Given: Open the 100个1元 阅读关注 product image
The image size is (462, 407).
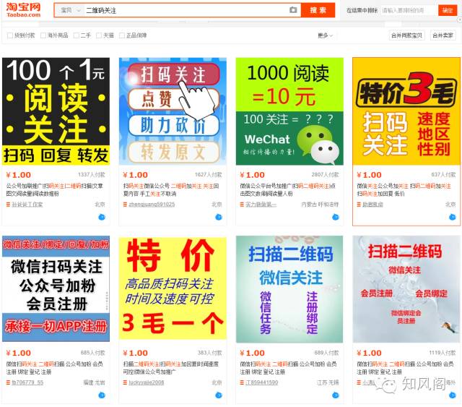Looking at the screenshot, I should click(56, 111).
